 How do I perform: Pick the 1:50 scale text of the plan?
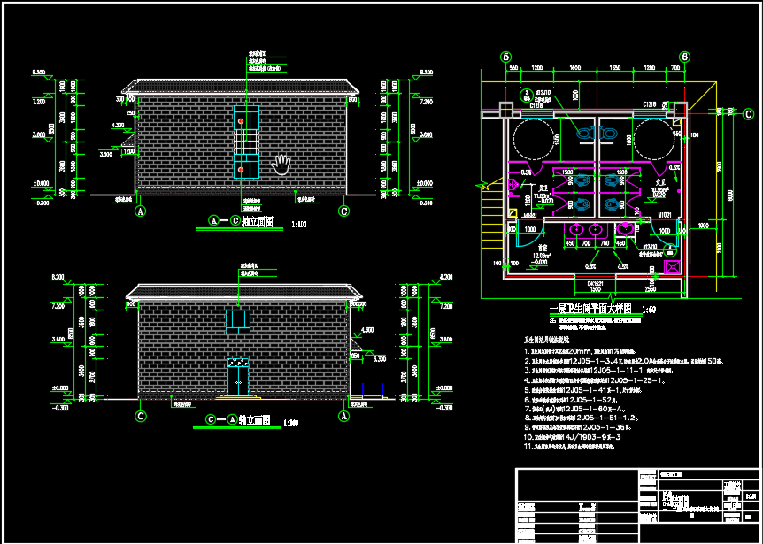pos(649,310)
